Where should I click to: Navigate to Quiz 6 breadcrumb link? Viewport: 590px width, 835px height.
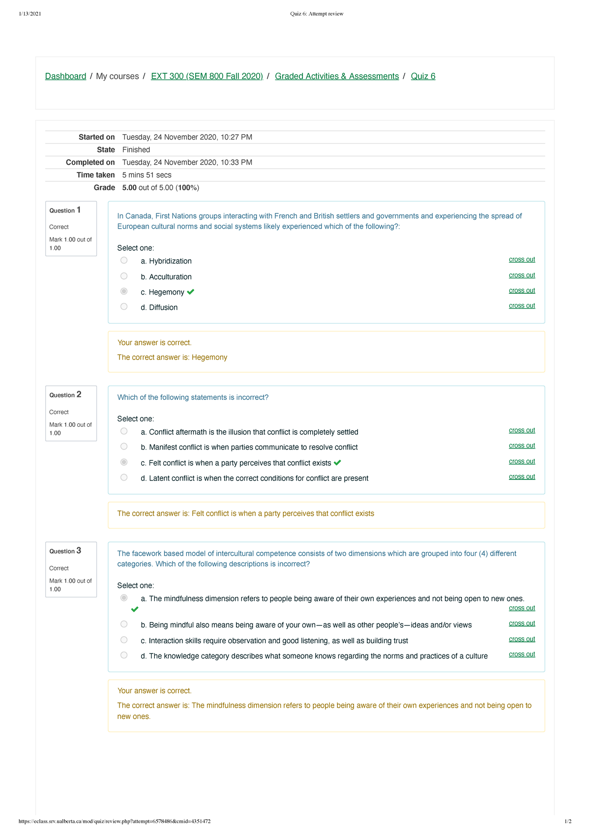[423, 76]
